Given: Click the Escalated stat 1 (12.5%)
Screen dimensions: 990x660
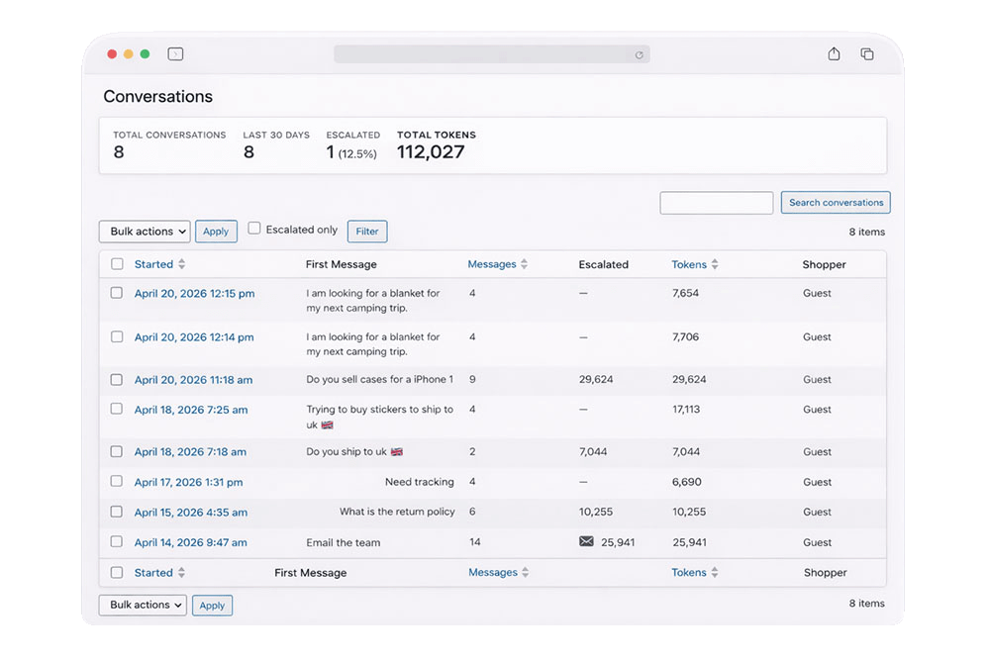Looking at the screenshot, I should pyautogui.click(x=351, y=152).
